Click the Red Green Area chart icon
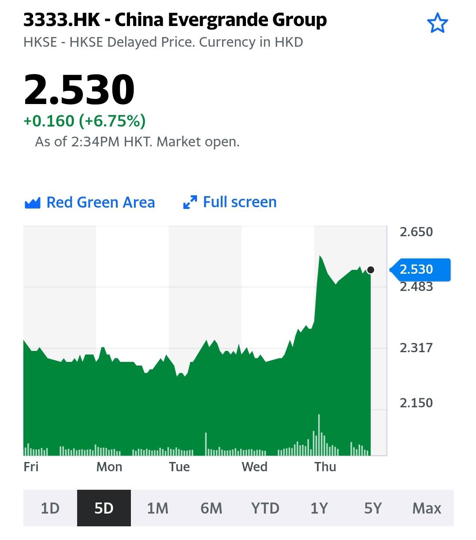The image size is (476, 540). coord(33,203)
